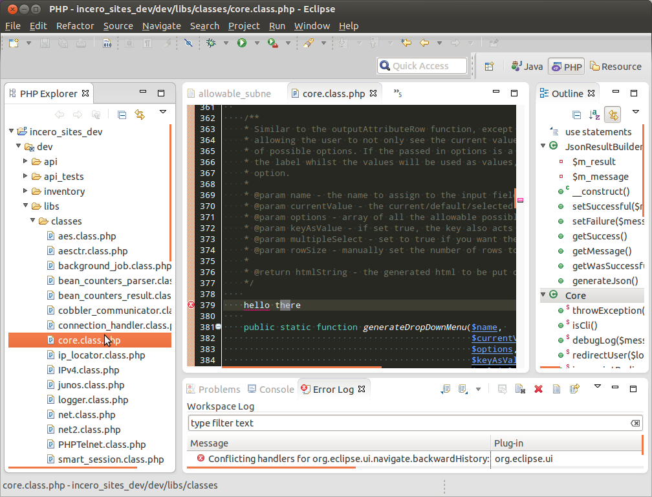Switch to the Console tab
This screenshot has width=652, height=497.
pos(270,390)
